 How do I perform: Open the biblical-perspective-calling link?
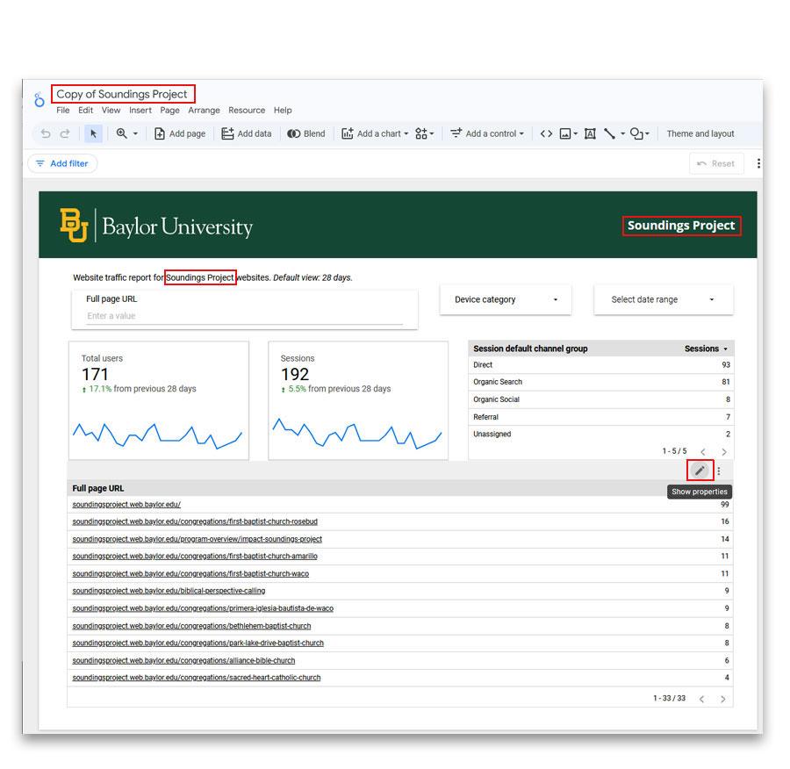pos(169,591)
